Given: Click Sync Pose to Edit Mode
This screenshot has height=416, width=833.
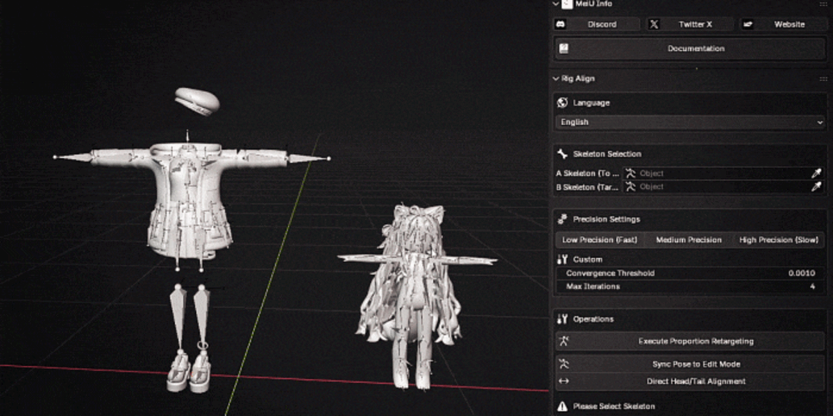Looking at the screenshot, I should [x=689, y=364].
